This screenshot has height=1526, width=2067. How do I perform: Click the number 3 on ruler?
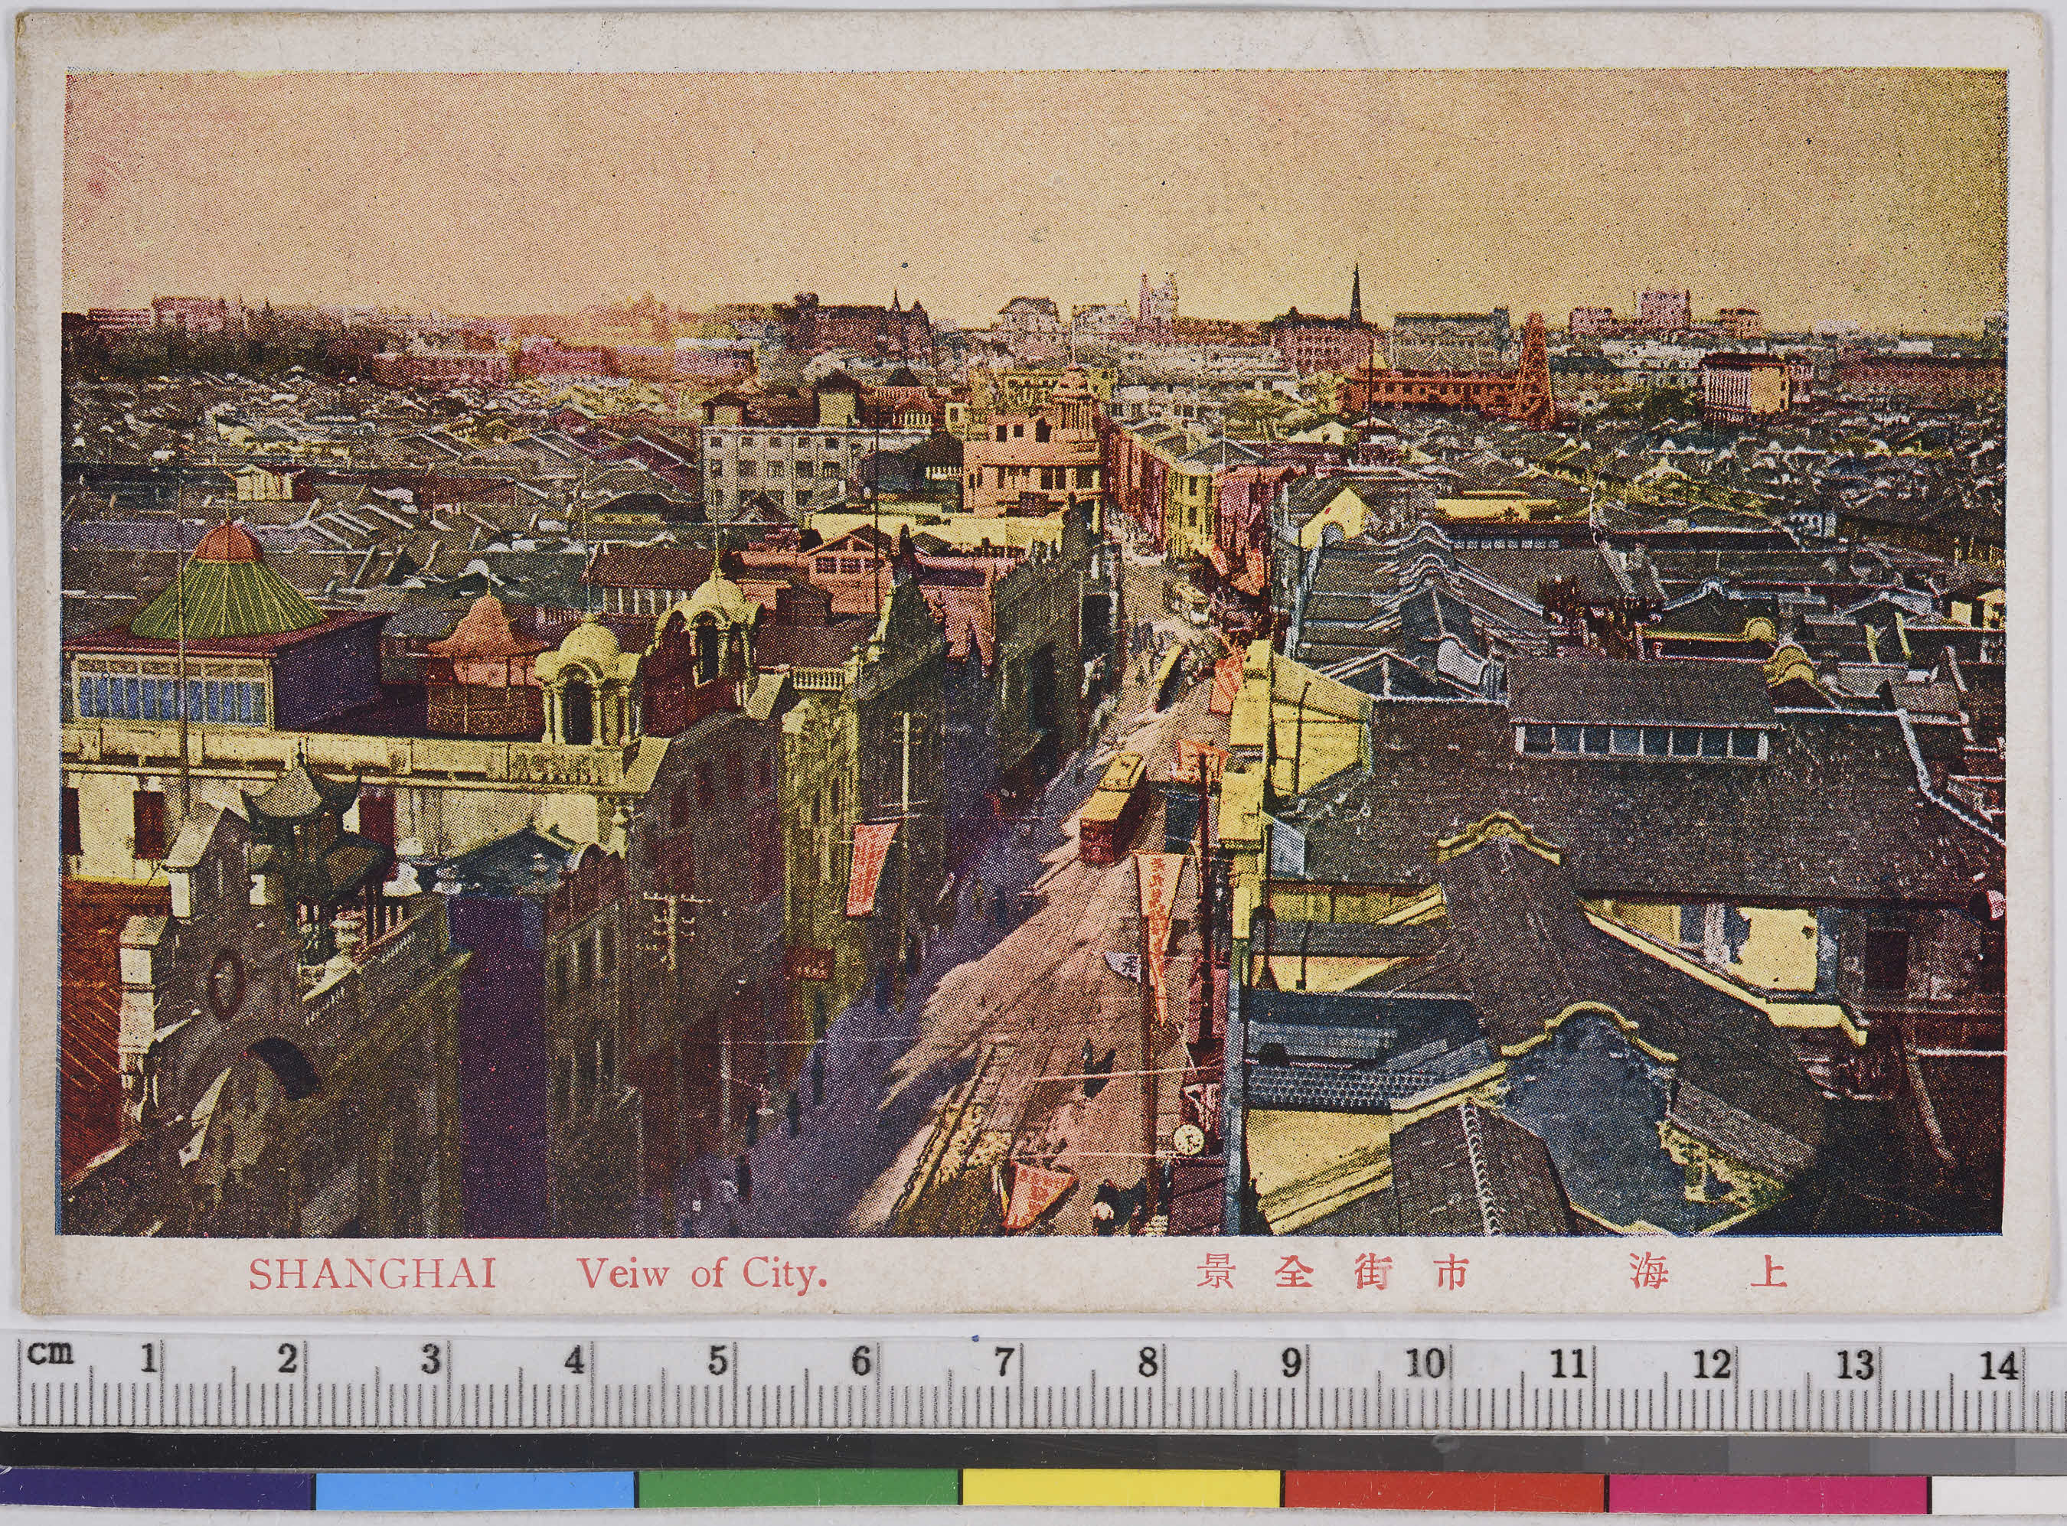pos(430,1359)
